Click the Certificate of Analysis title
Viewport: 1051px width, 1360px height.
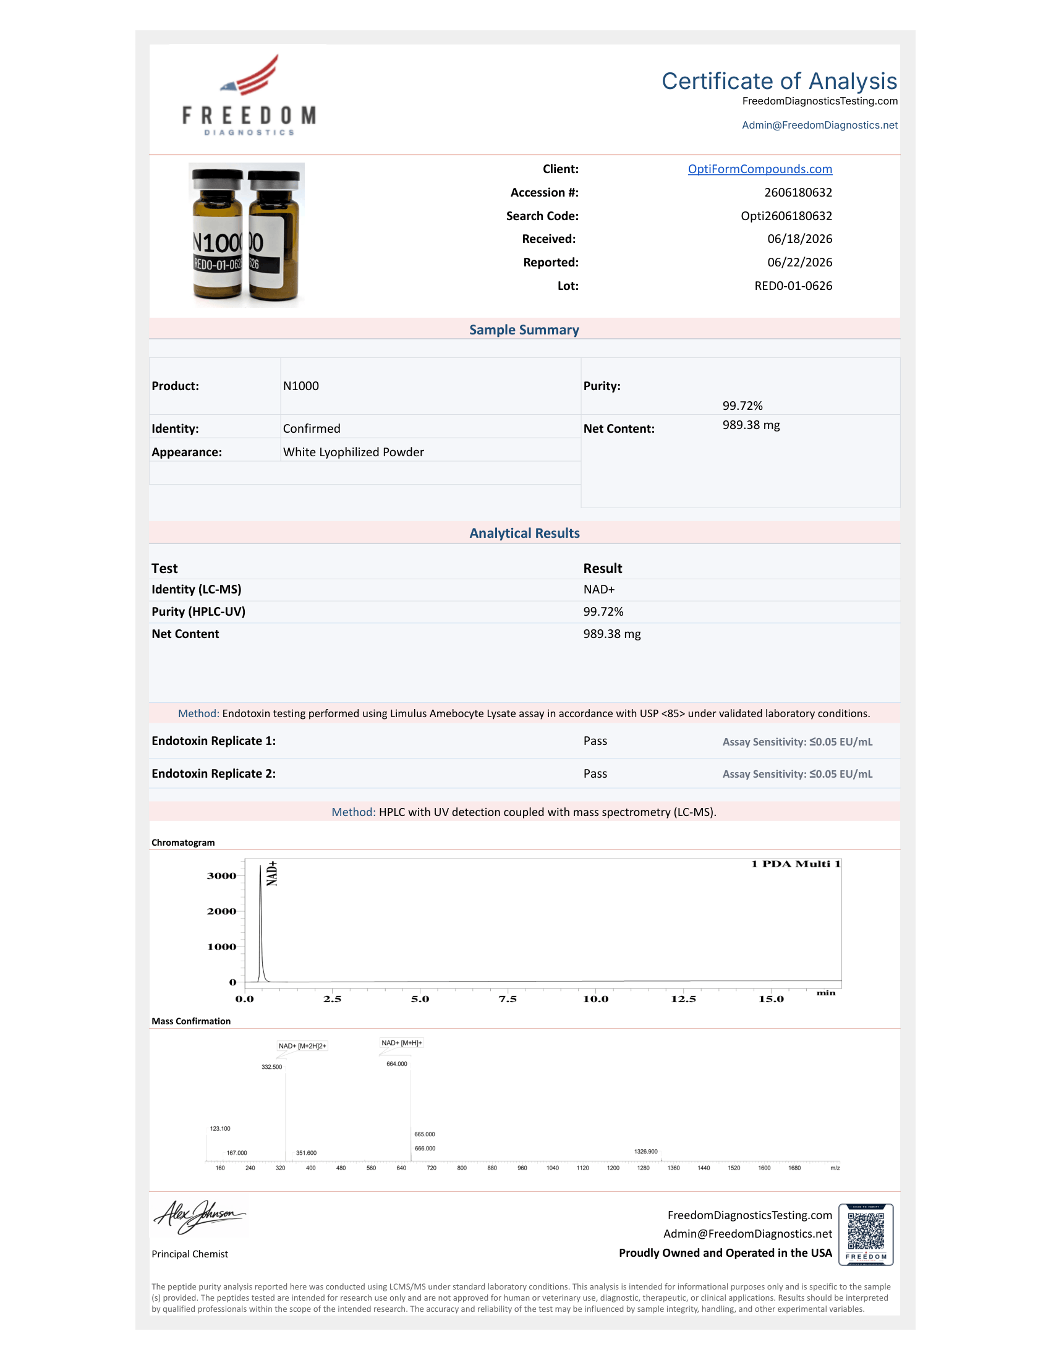pyautogui.click(x=779, y=81)
